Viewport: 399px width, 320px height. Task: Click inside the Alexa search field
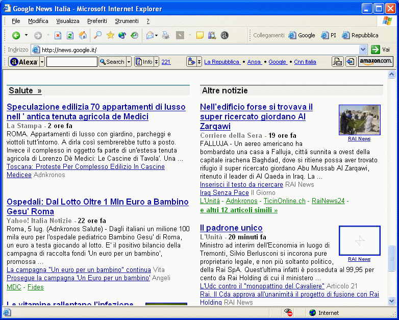click(71, 62)
